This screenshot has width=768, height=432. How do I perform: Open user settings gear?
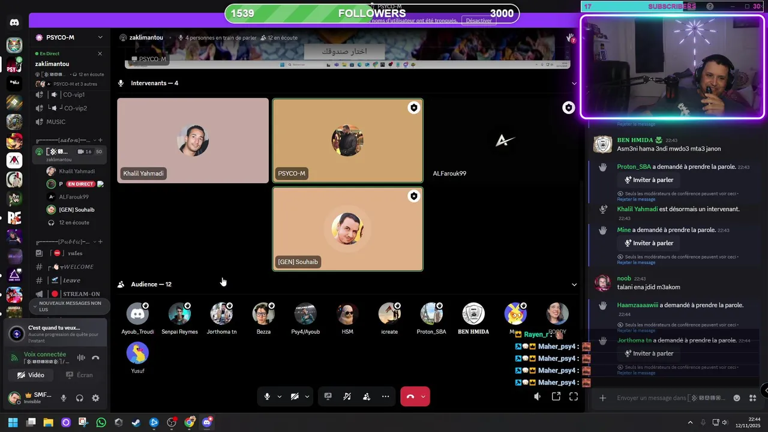[x=95, y=398]
